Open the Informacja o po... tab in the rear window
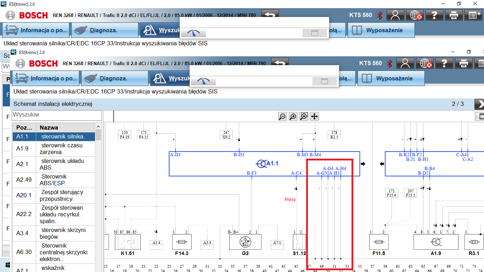The height and width of the screenshot is (272, 484). [x=35, y=30]
